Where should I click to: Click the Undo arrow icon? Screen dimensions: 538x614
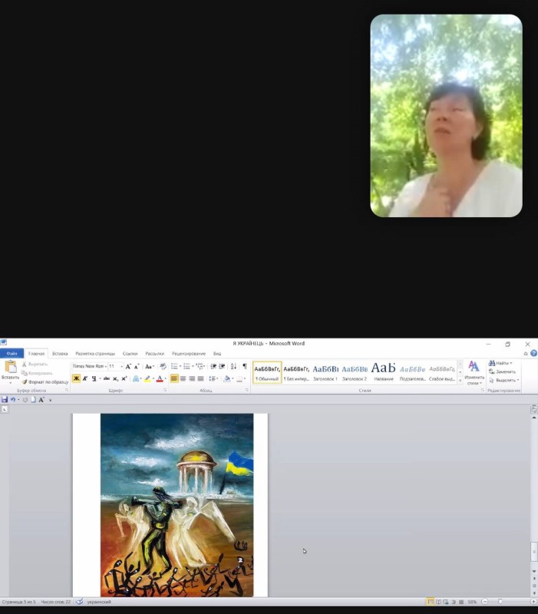tap(13, 400)
